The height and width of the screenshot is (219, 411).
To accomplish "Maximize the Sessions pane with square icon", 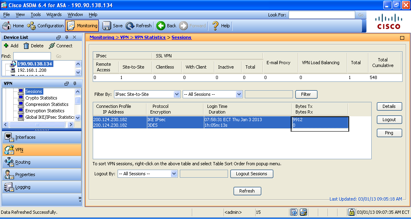I will pos(402,38).
